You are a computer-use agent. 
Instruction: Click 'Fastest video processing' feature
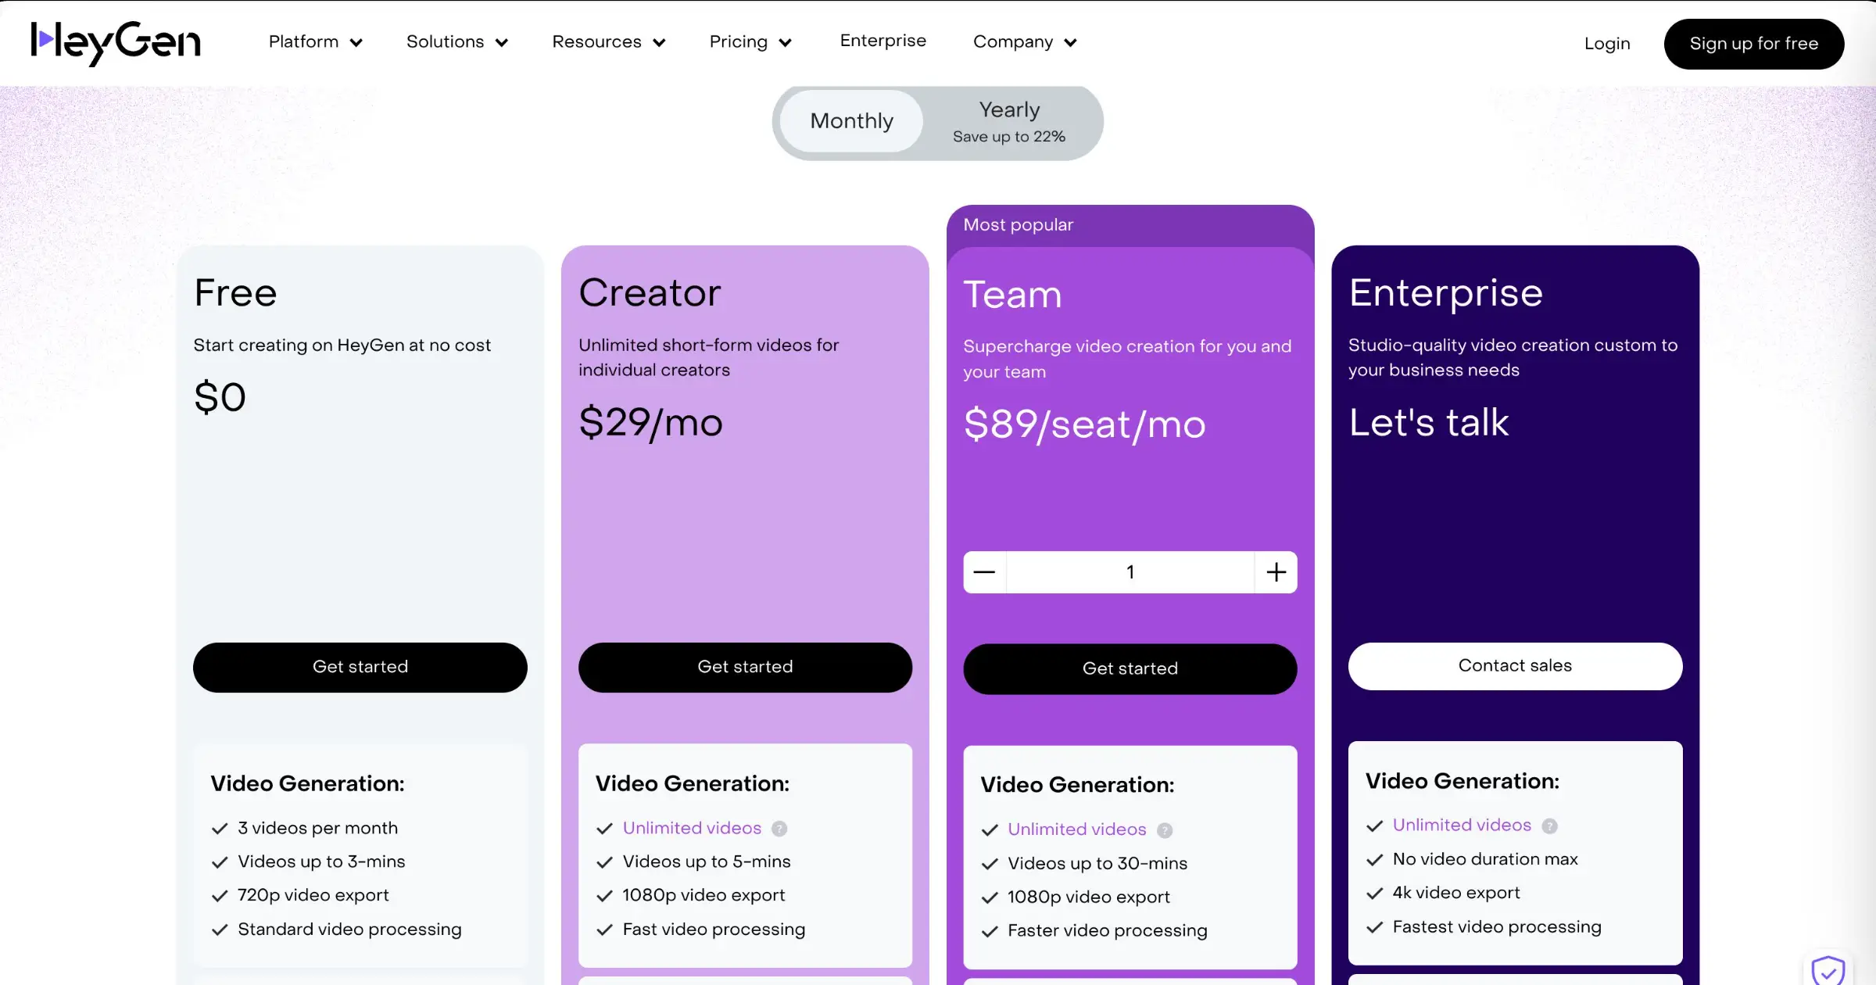click(x=1497, y=927)
